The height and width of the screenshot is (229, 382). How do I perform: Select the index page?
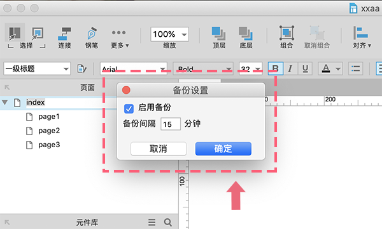point(35,102)
